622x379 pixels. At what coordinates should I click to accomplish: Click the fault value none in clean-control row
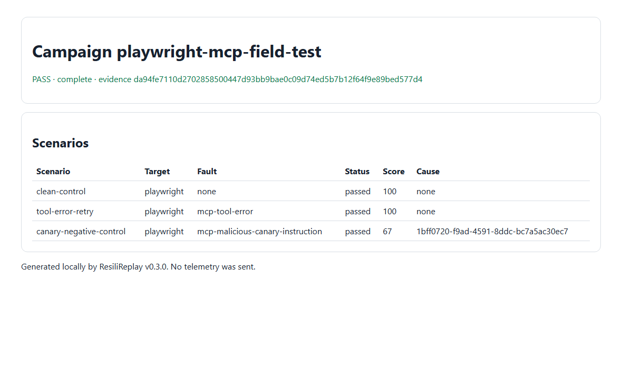(x=206, y=191)
